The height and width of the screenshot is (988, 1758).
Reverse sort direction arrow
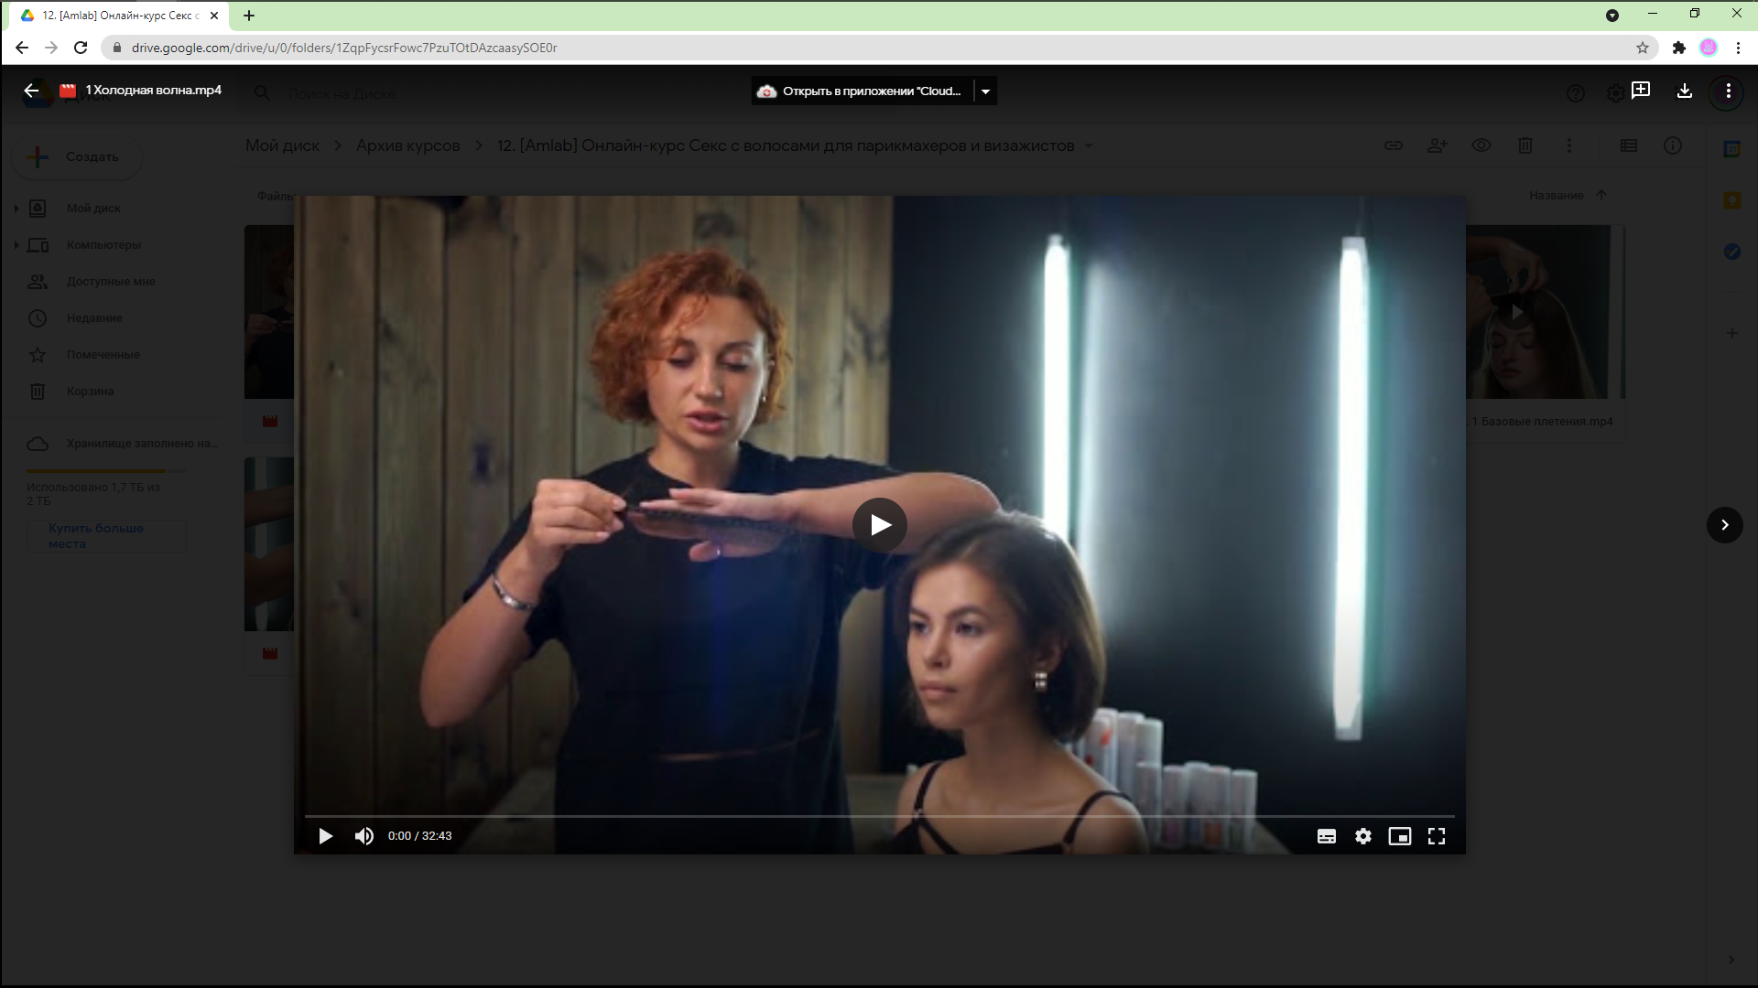[x=1601, y=196]
